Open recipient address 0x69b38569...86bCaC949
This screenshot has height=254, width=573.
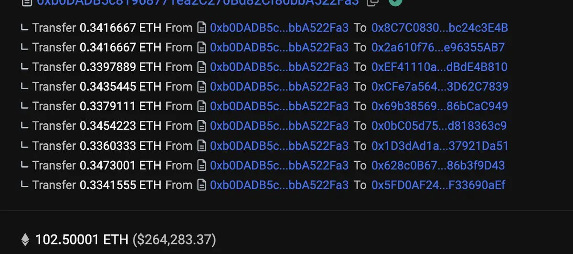(x=439, y=106)
